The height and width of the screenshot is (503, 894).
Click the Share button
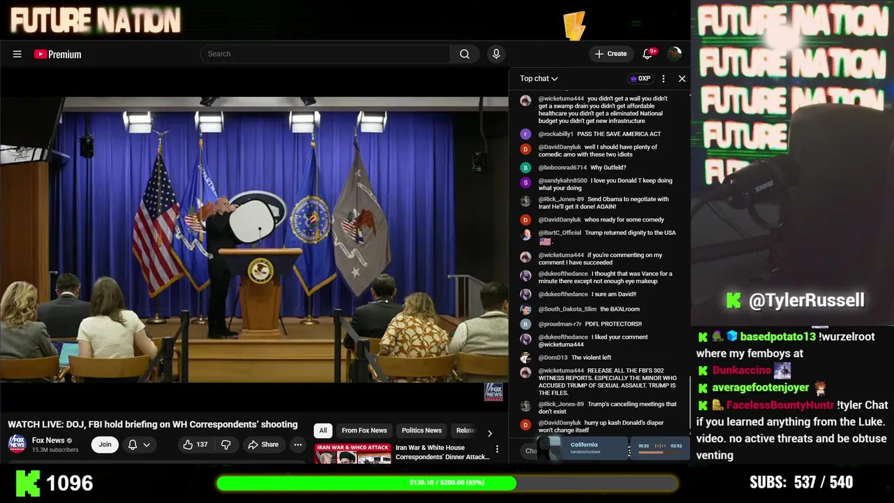coord(263,444)
